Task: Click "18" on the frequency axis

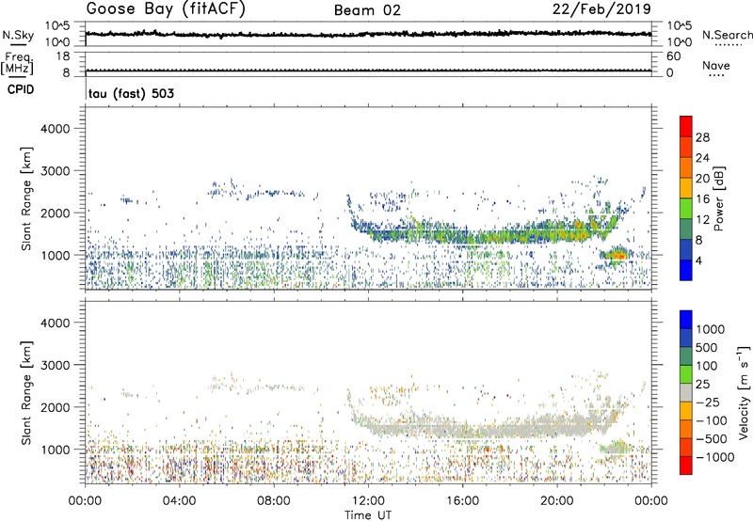Action: click(x=63, y=56)
